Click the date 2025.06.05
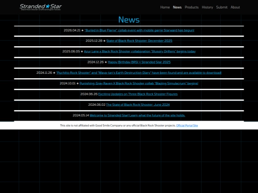The image size is (258, 193). coord(71,51)
